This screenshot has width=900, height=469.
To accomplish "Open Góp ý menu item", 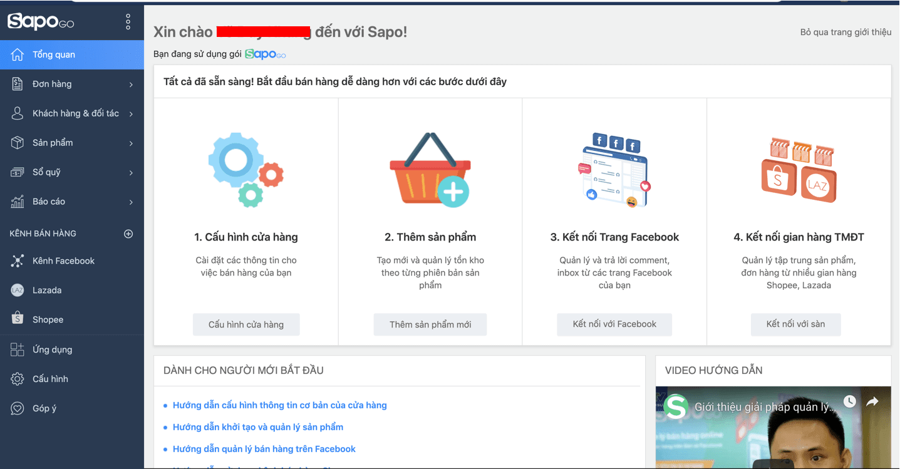I will [72, 408].
